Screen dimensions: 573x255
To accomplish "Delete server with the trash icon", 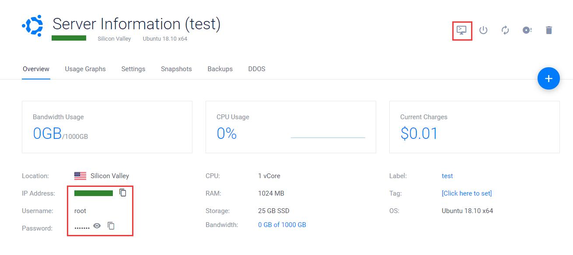I will coord(549,30).
